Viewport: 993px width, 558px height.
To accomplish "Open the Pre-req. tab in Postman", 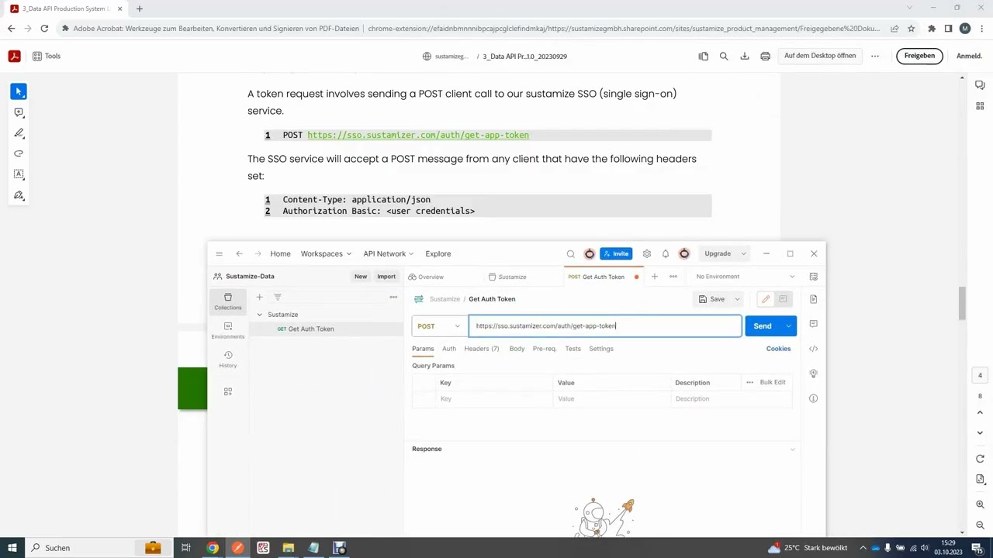I will (545, 349).
